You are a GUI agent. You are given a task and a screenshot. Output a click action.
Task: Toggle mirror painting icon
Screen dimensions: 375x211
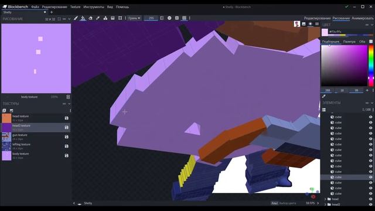pos(162,18)
